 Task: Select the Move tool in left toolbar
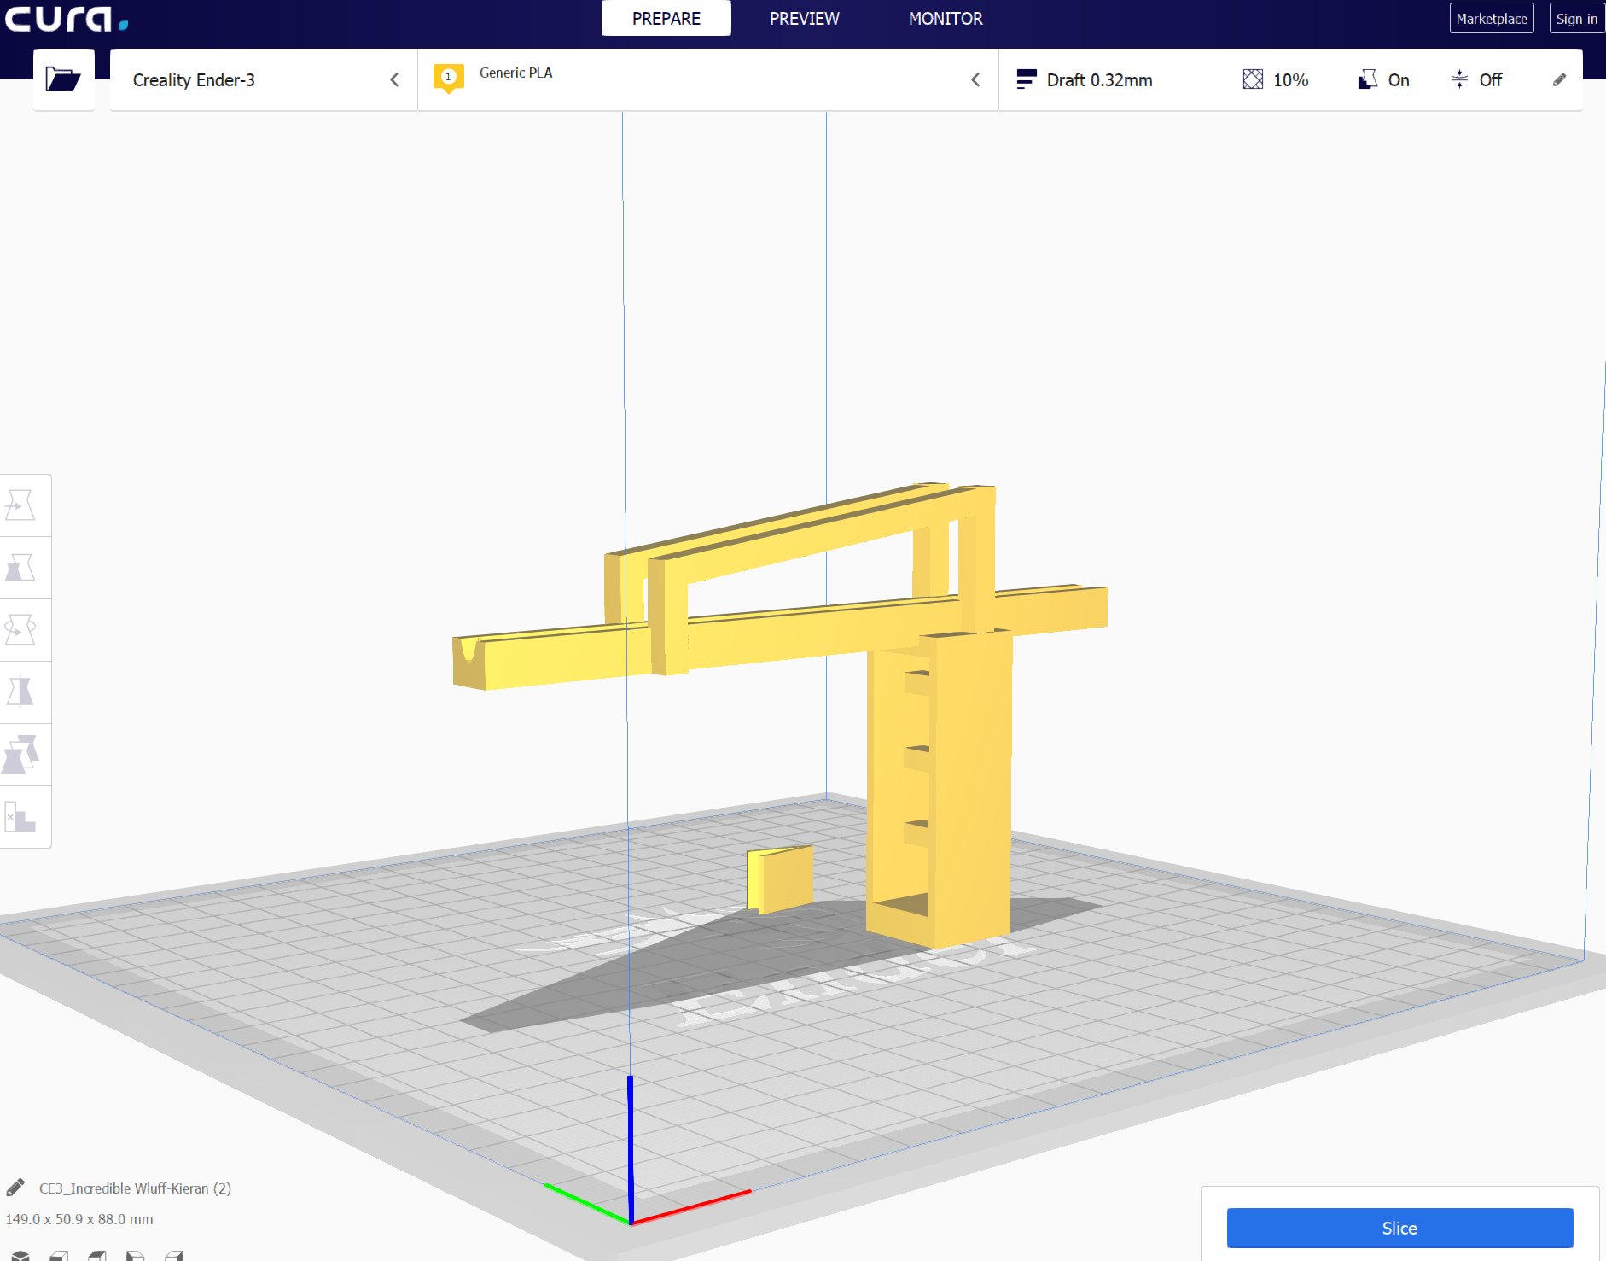click(20, 505)
